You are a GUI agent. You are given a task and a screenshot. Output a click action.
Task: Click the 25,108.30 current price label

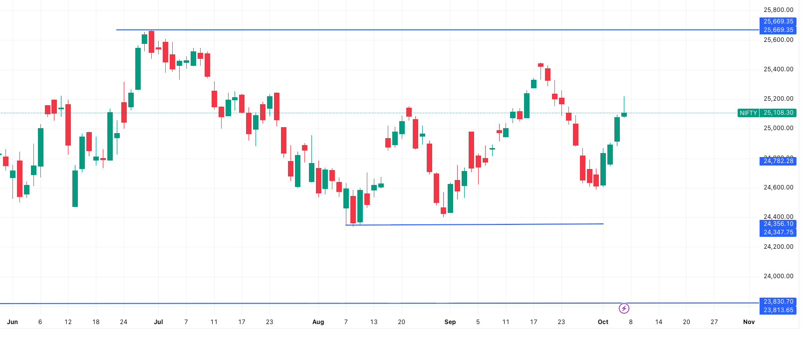coord(778,113)
